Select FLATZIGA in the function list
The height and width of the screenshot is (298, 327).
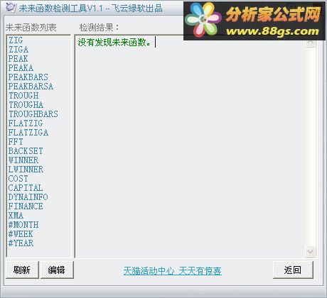coord(28,133)
